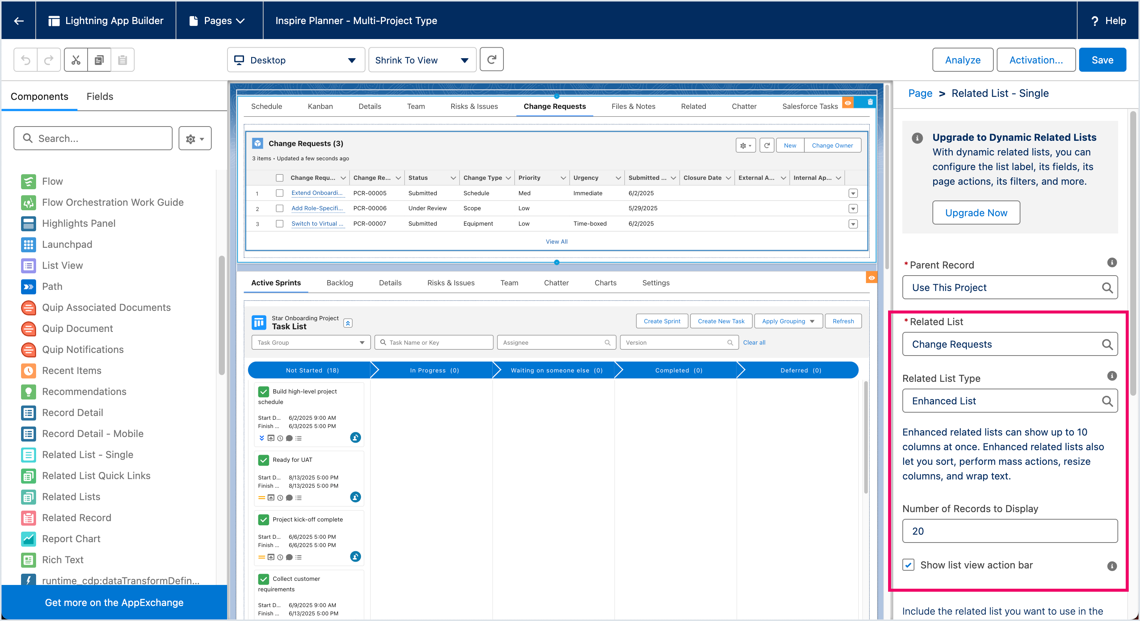This screenshot has width=1140, height=621.
Task: Click the Report Chart component icon
Action: click(28, 539)
